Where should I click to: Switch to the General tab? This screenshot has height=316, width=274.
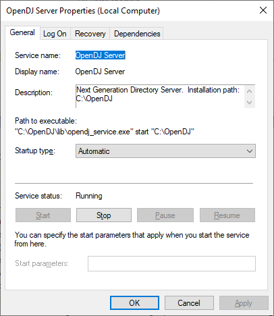[x=22, y=32]
